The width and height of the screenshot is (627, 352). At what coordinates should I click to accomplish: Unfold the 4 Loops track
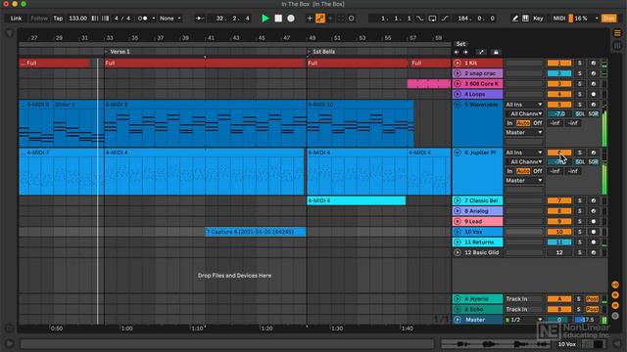[x=458, y=94]
